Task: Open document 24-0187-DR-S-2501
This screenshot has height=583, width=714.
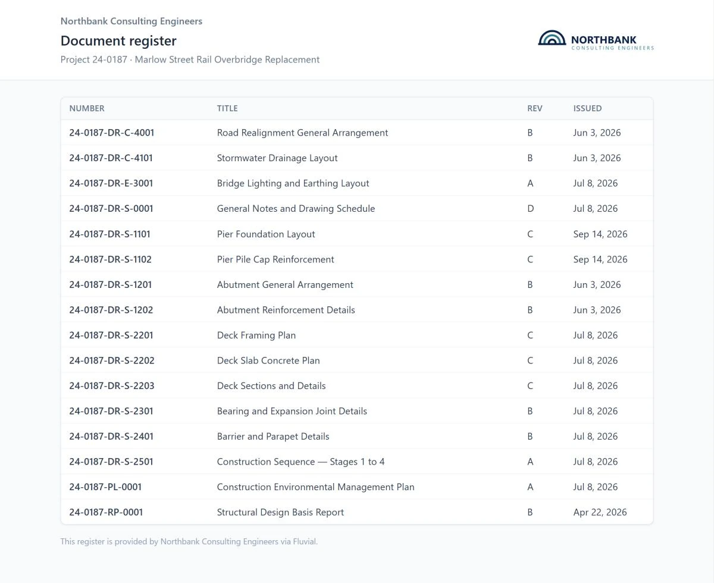Action: (x=111, y=462)
